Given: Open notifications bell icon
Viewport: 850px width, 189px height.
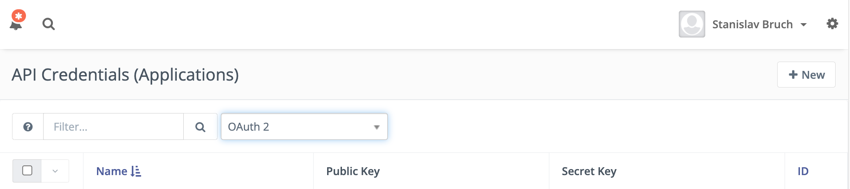Looking at the screenshot, I should (17, 22).
